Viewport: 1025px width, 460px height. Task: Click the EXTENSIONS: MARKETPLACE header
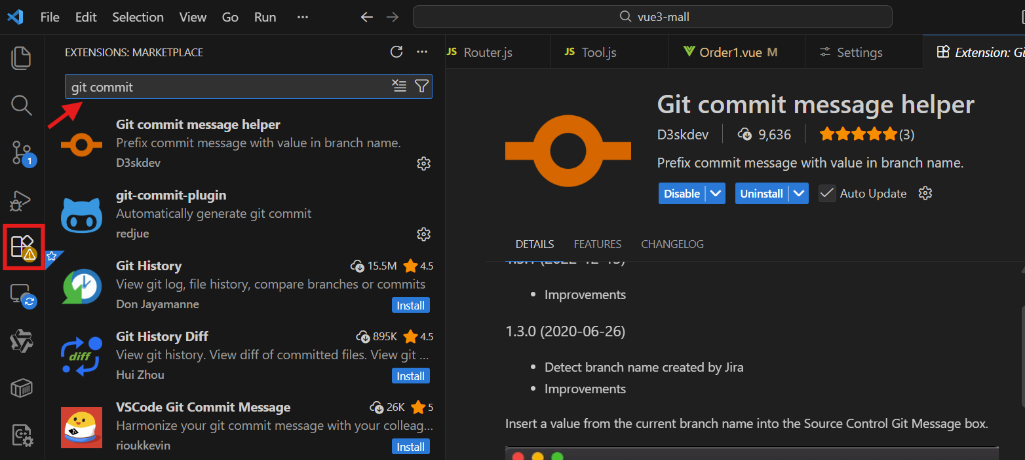pyautogui.click(x=134, y=52)
